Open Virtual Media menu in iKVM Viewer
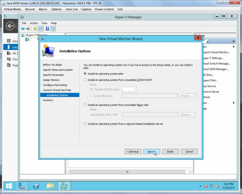Screen dimensions: 242x194 [x=12, y=9]
